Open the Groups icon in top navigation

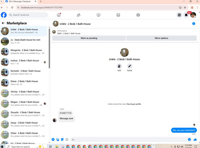pos(138,15)
